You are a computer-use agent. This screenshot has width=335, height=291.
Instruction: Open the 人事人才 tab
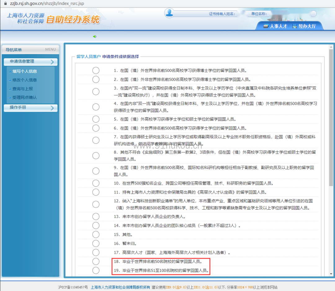coord(275,26)
